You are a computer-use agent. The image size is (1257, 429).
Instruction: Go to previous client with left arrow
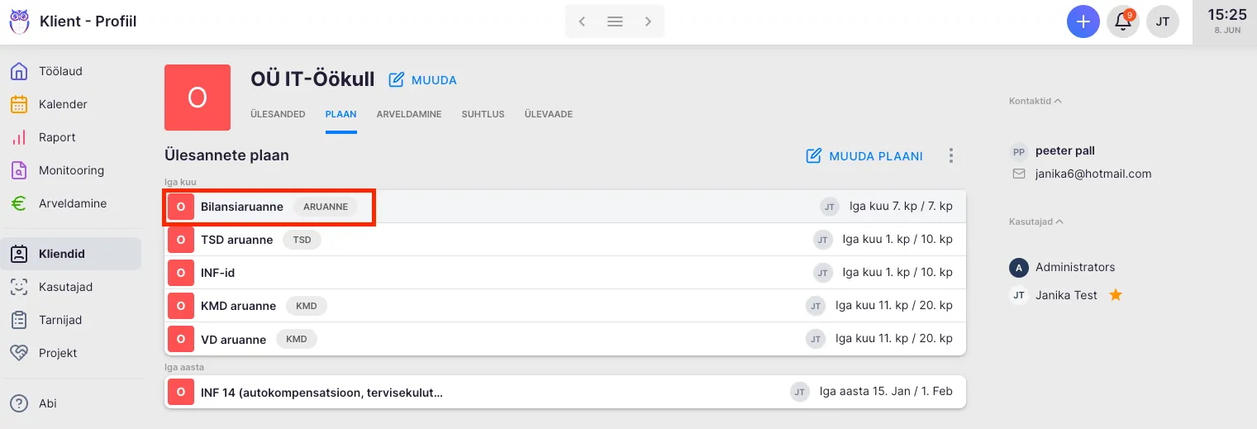pos(582,21)
